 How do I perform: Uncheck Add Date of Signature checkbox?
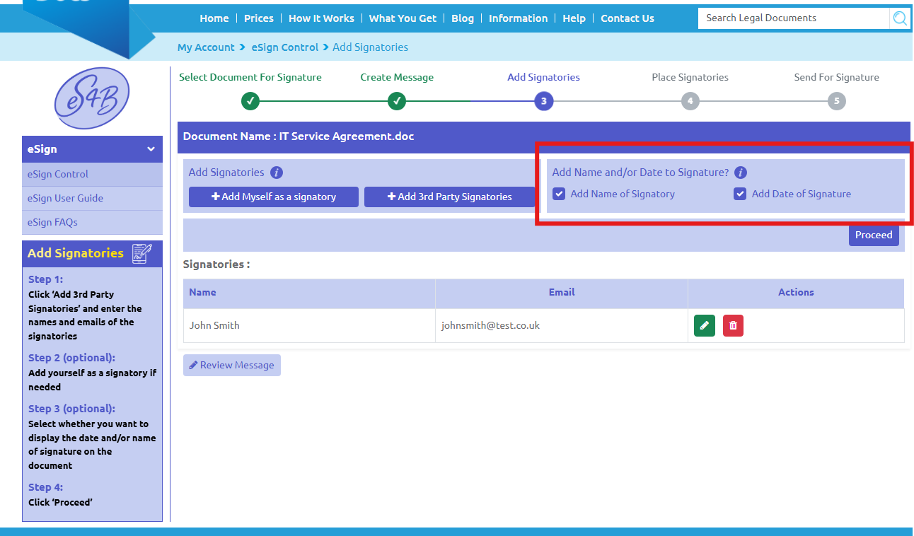740,194
